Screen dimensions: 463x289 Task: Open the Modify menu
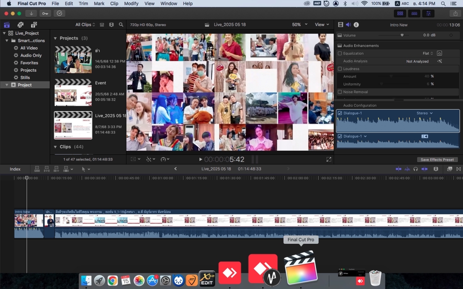click(131, 3)
